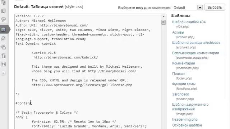Screen dimensions: 230x129
Task: Open the header-img.php template file link
Action: point(185,119)
